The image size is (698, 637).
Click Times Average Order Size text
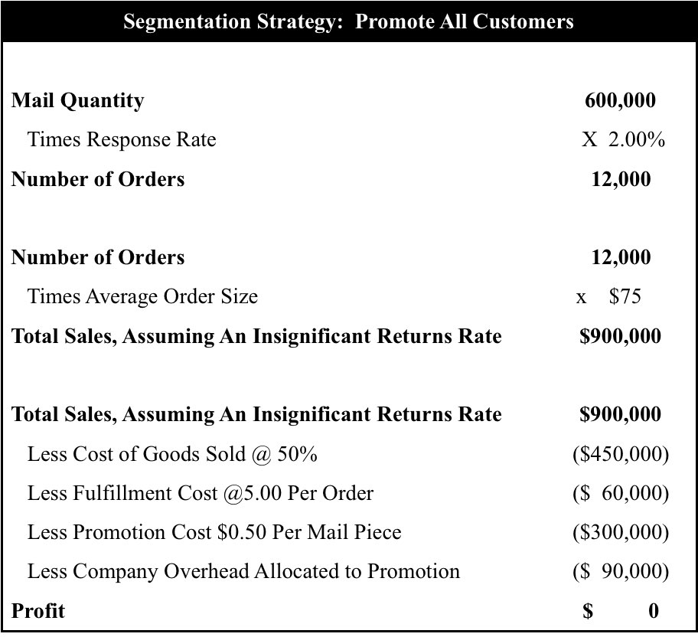(x=142, y=296)
